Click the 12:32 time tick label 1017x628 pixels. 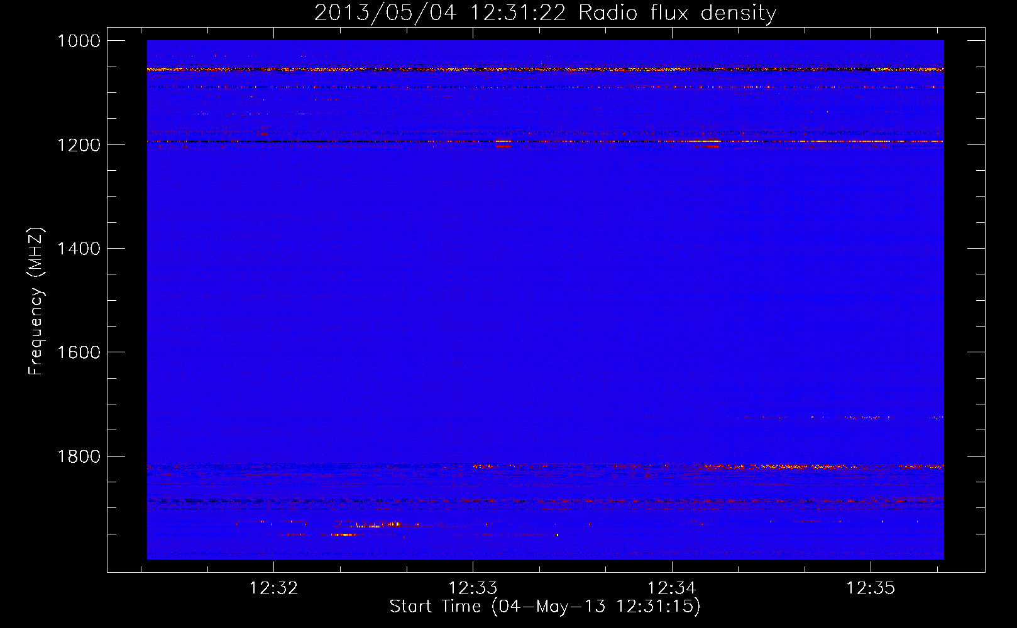pyautogui.click(x=273, y=588)
